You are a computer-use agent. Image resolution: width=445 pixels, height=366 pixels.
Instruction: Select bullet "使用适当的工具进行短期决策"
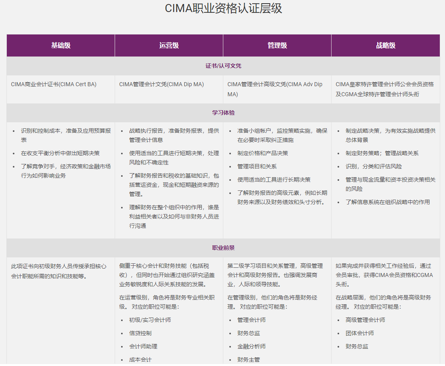click(x=174, y=158)
